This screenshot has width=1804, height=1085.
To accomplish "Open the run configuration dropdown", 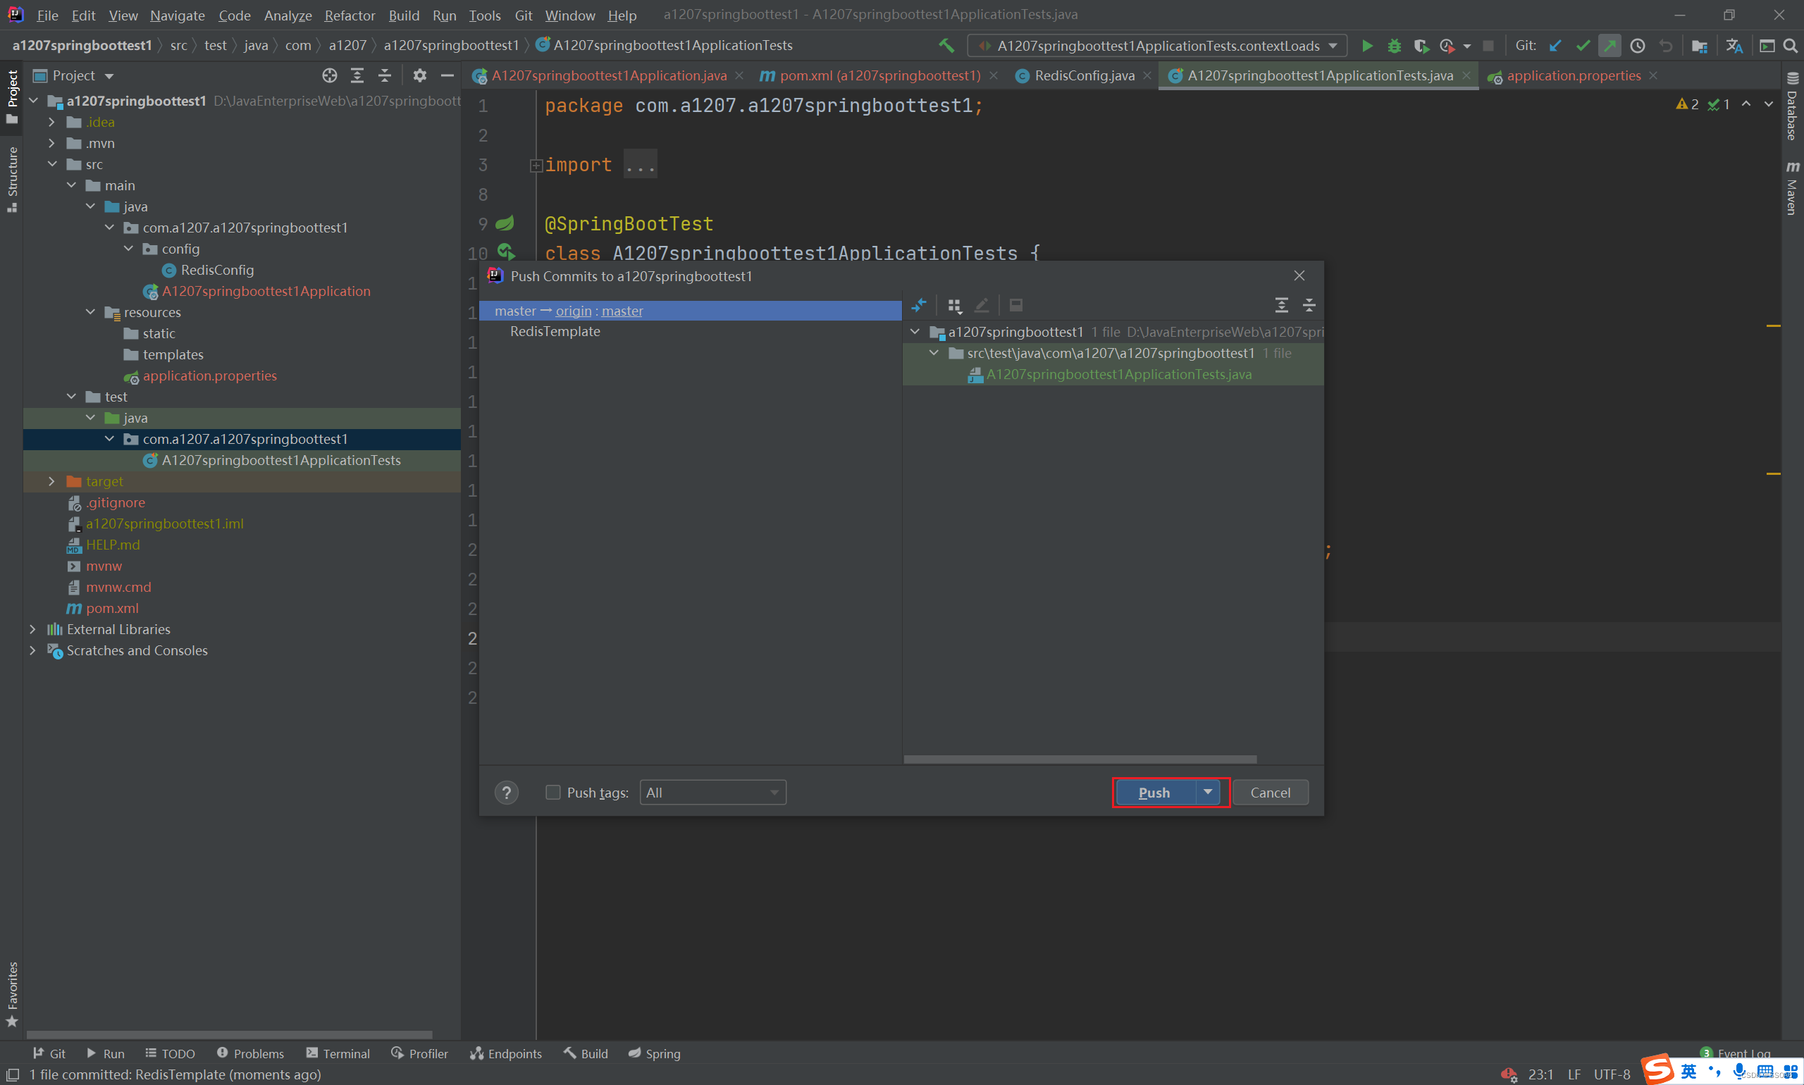I will click(1333, 46).
